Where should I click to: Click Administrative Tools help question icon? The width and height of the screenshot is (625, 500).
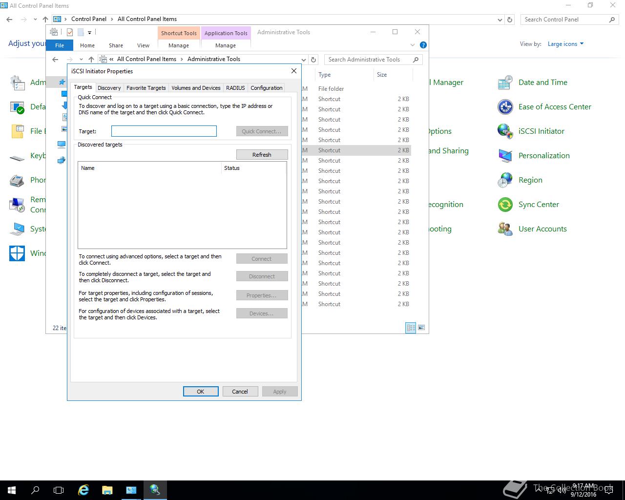(x=423, y=45)
